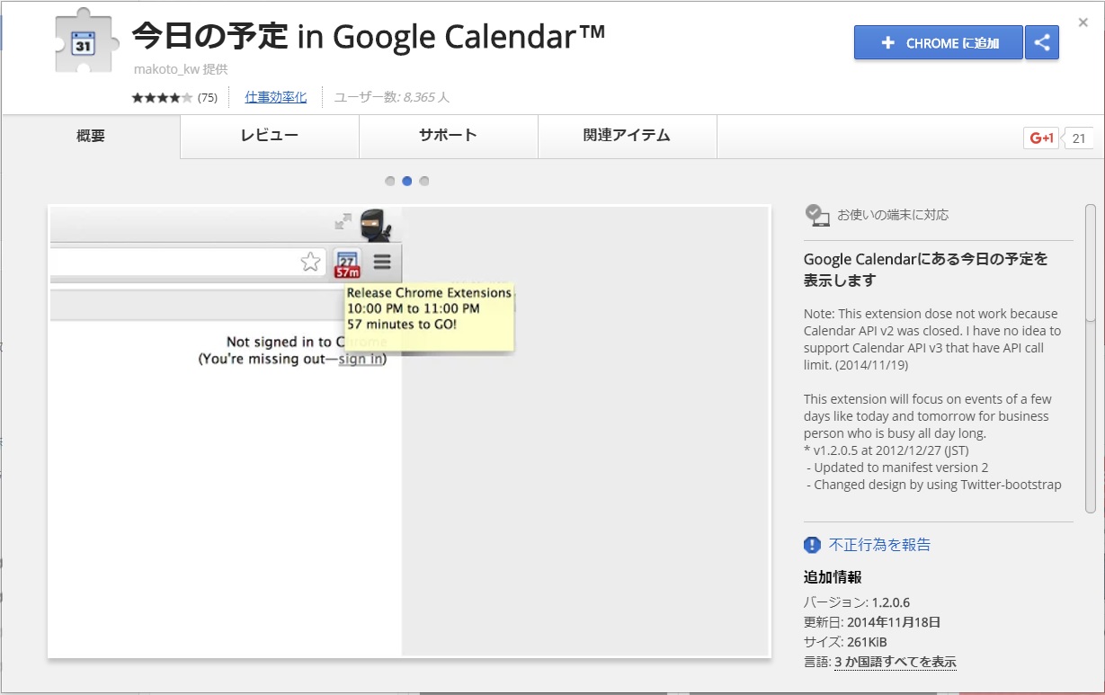This screenshot has width=1105, height=695.
Task: Select the third carousel navigation dot
Action: tap(423, 181)
